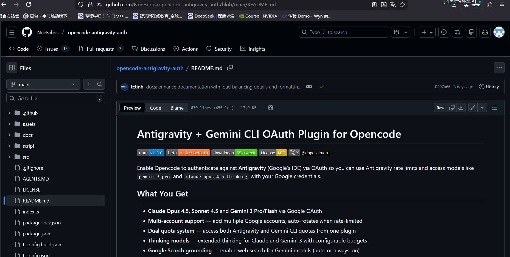
Task: Expand script folder in file tree
Action: 9,146
